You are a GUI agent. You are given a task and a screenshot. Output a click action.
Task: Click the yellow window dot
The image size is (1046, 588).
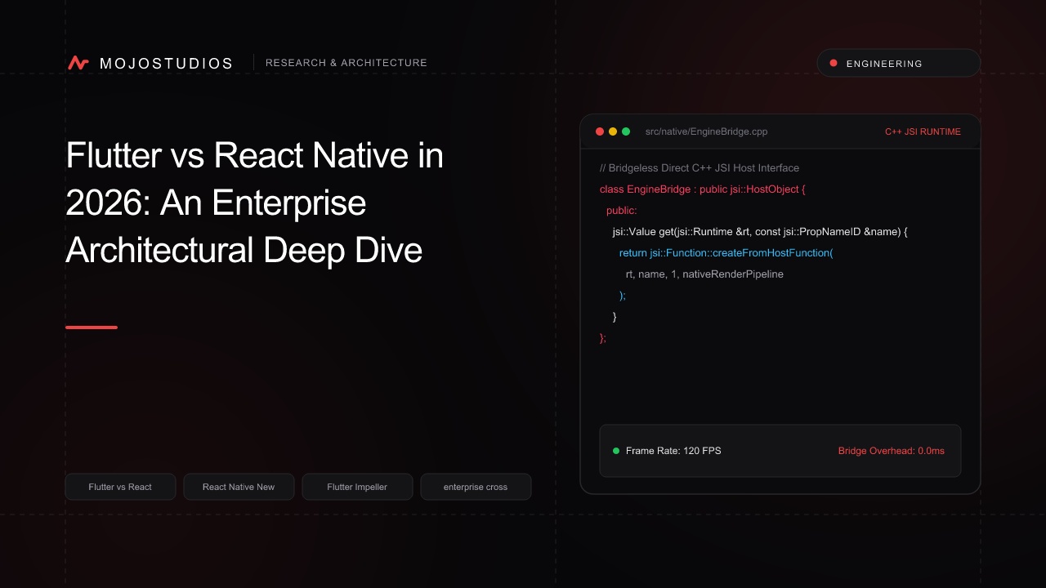coord(613,131)
